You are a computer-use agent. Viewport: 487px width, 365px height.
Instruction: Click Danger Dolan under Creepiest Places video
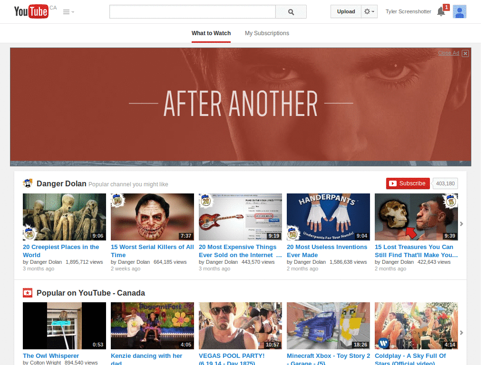pyautogui.click(x=46, y=262)
